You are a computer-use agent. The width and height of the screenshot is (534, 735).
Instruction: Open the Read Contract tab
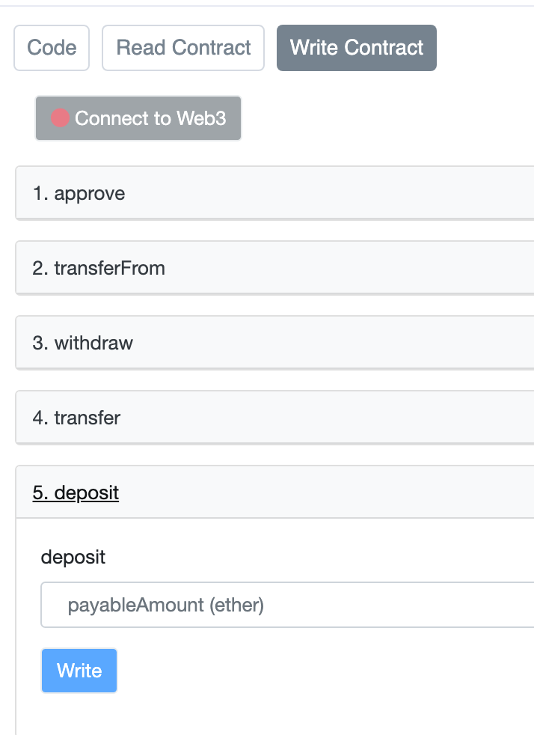pos(183,48)
